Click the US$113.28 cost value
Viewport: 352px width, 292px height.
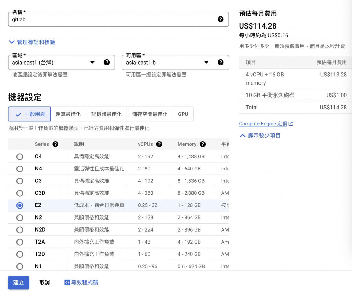click(x=333, y=75)
